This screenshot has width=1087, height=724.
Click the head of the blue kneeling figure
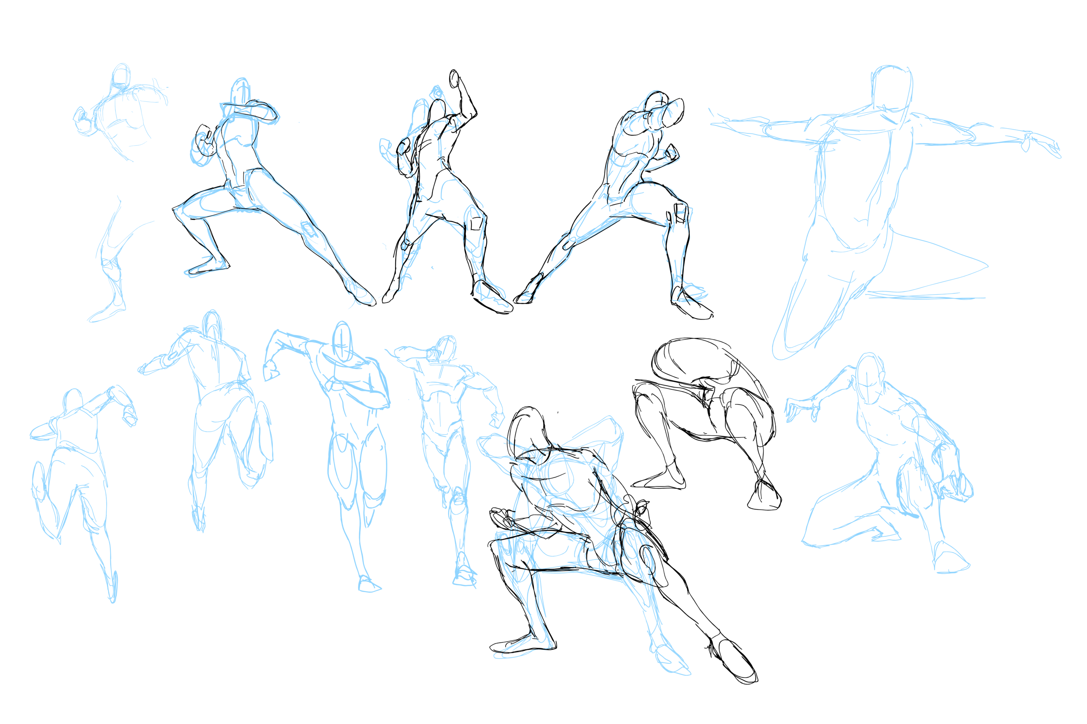(869, 379)
